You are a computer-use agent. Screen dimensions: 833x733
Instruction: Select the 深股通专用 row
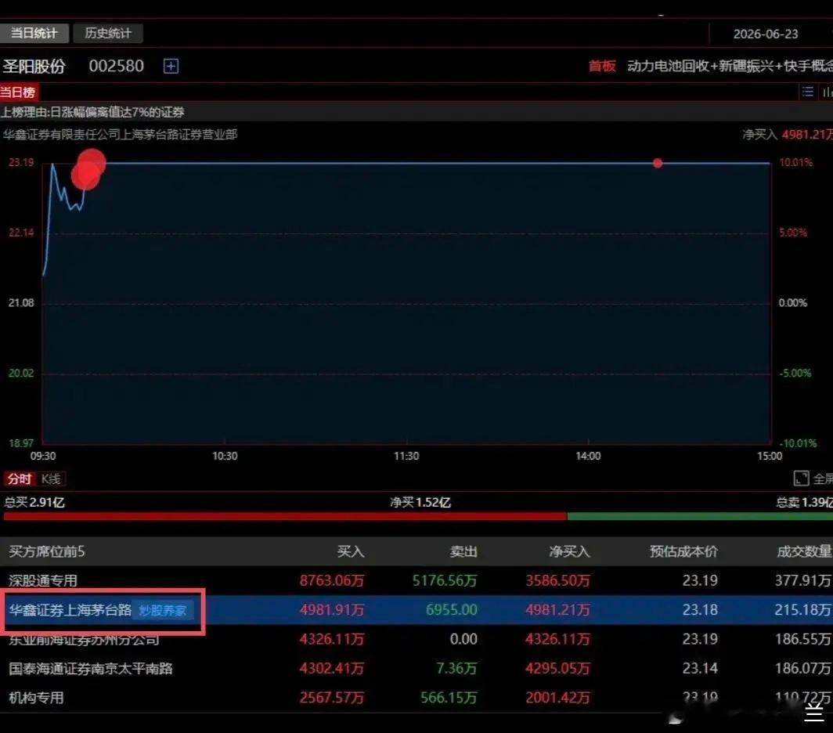point(416,580)
